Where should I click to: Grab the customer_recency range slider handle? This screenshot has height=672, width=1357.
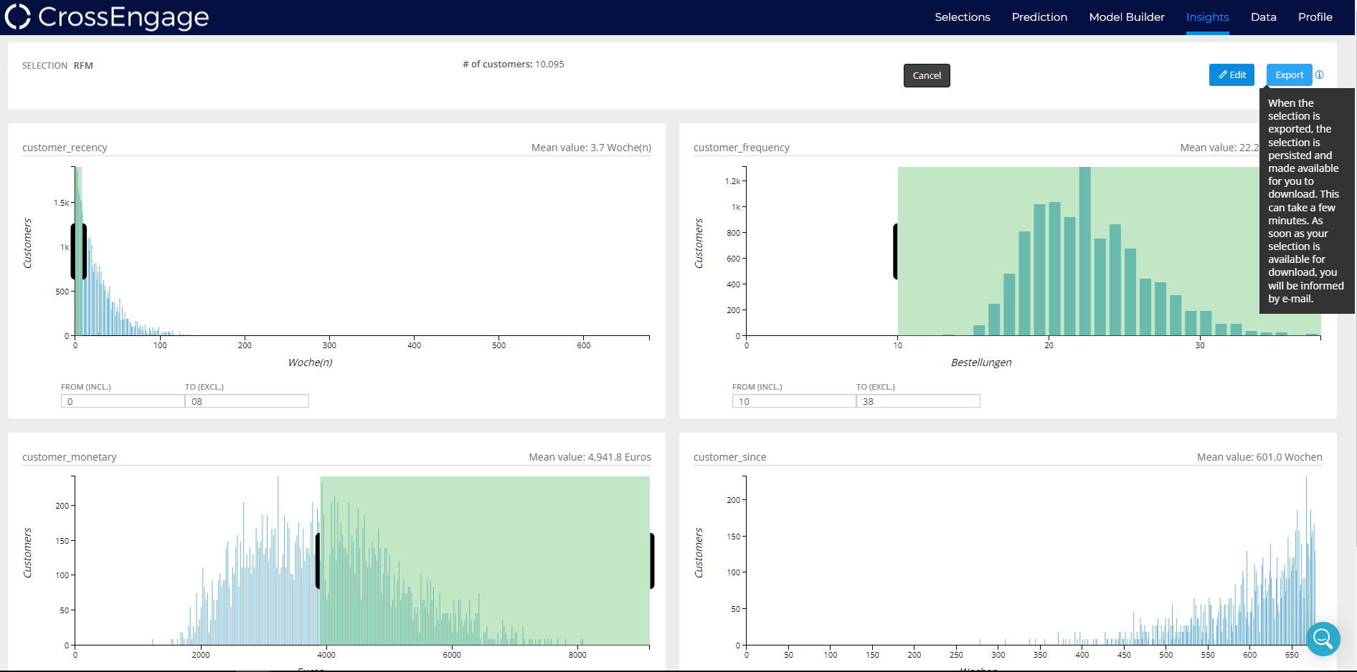point(79,251)
